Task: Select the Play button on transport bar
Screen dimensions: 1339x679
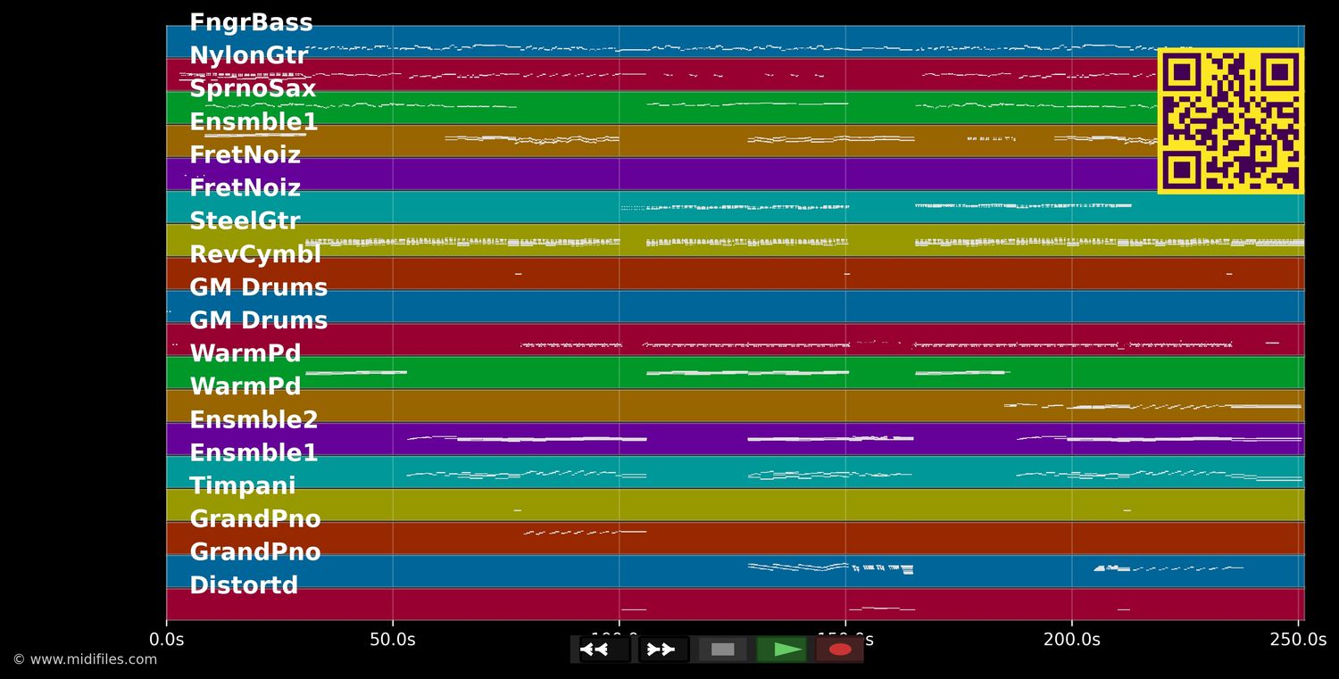Action: (x=784, y=649)
